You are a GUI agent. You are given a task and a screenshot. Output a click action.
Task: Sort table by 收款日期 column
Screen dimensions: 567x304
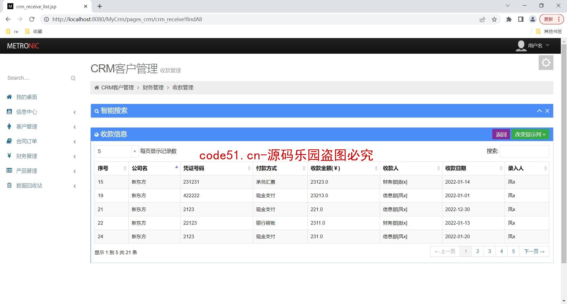coord(473,168)
